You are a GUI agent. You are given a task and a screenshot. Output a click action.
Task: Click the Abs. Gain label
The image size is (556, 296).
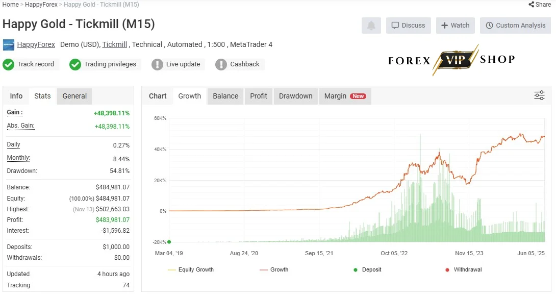(x=20, y=126)
